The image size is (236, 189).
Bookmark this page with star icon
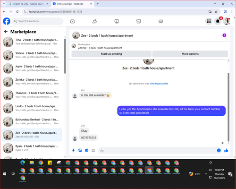point(216,12)
